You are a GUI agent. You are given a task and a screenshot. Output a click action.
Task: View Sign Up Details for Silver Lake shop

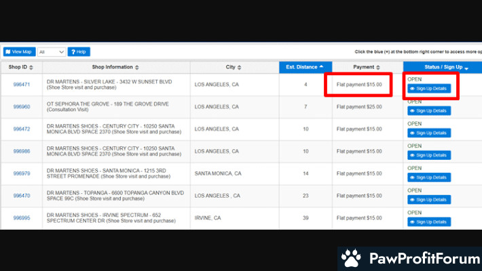pos(429,89)
